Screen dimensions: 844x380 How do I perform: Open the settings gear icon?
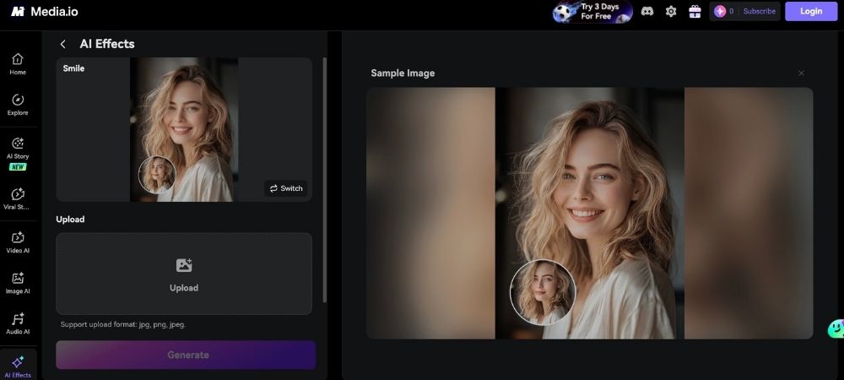tap(671, 11)
